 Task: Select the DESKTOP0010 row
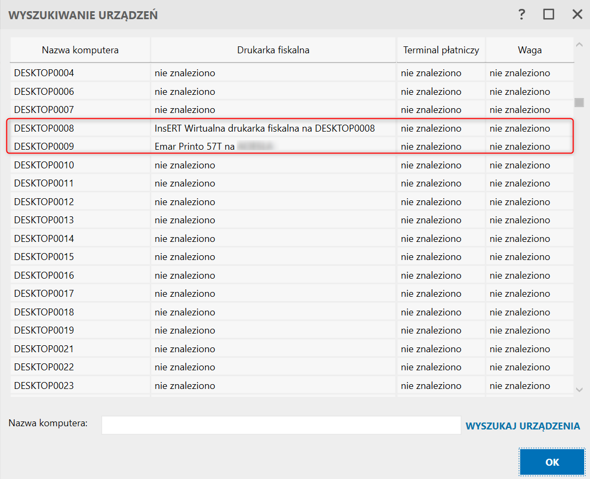pyautogui.click(x=292, y=165)
